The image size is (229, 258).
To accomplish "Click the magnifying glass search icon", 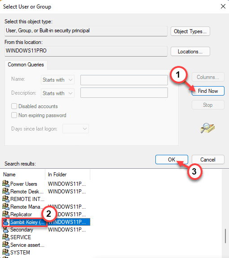I will pos(207,128).
